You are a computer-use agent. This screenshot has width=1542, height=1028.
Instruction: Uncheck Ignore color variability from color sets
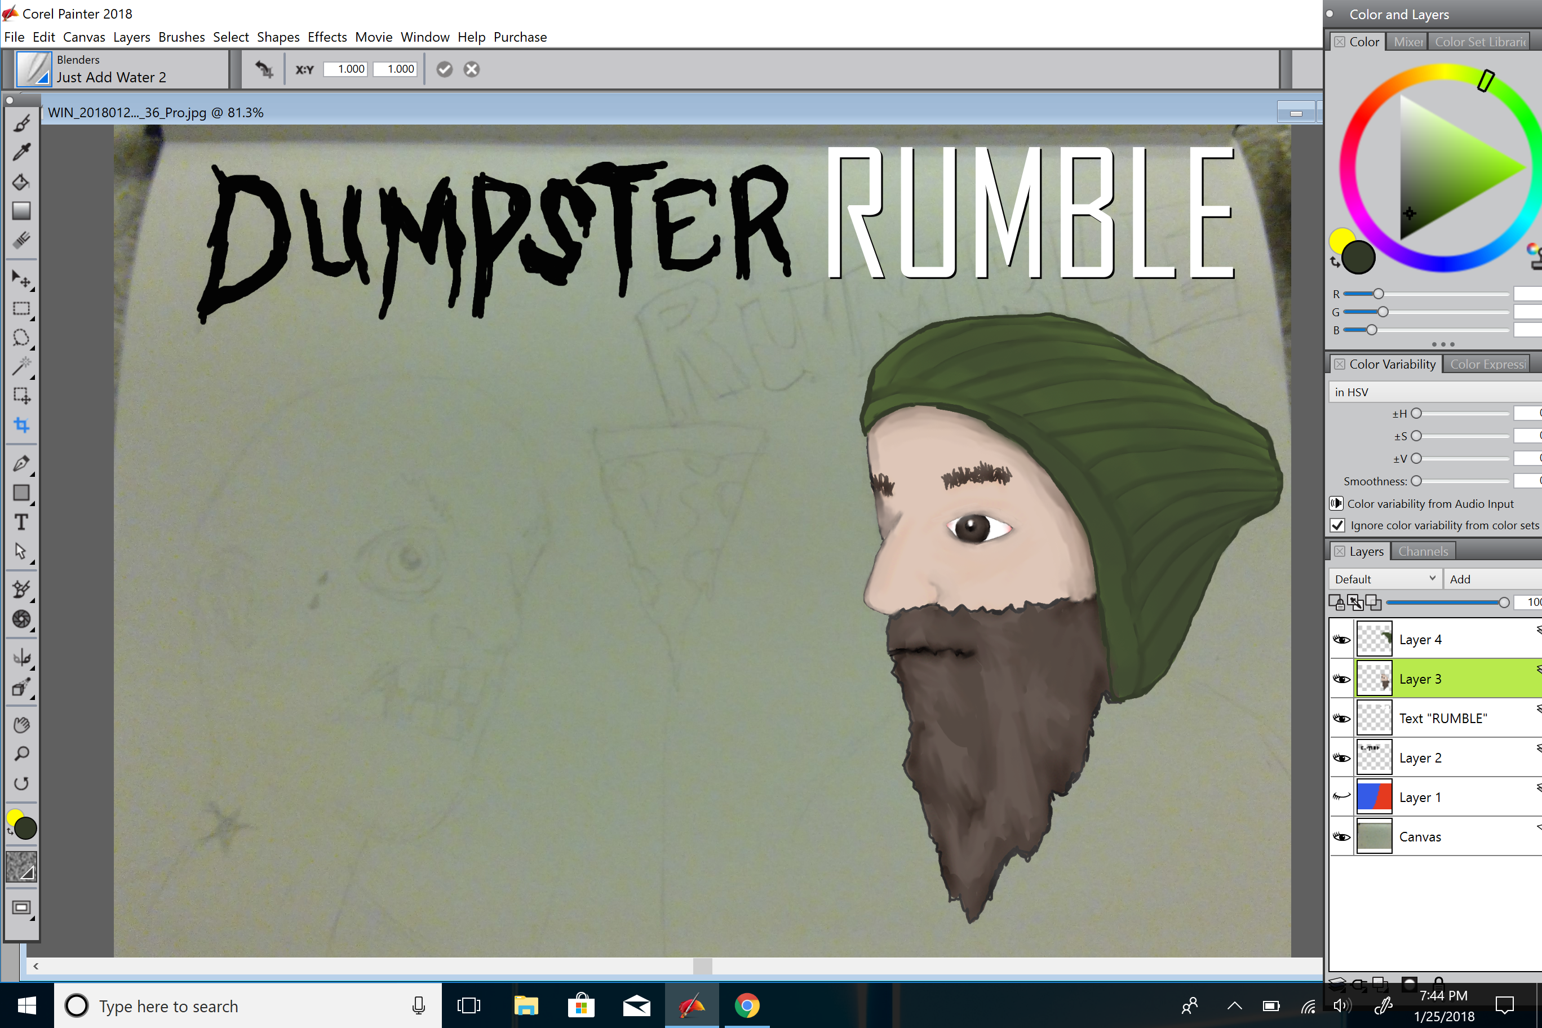[x=1337, y=525]
